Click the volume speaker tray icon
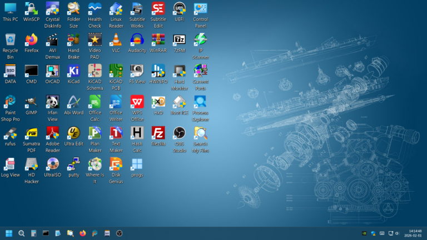Screen dimensions: 427x240 (398, 233)
